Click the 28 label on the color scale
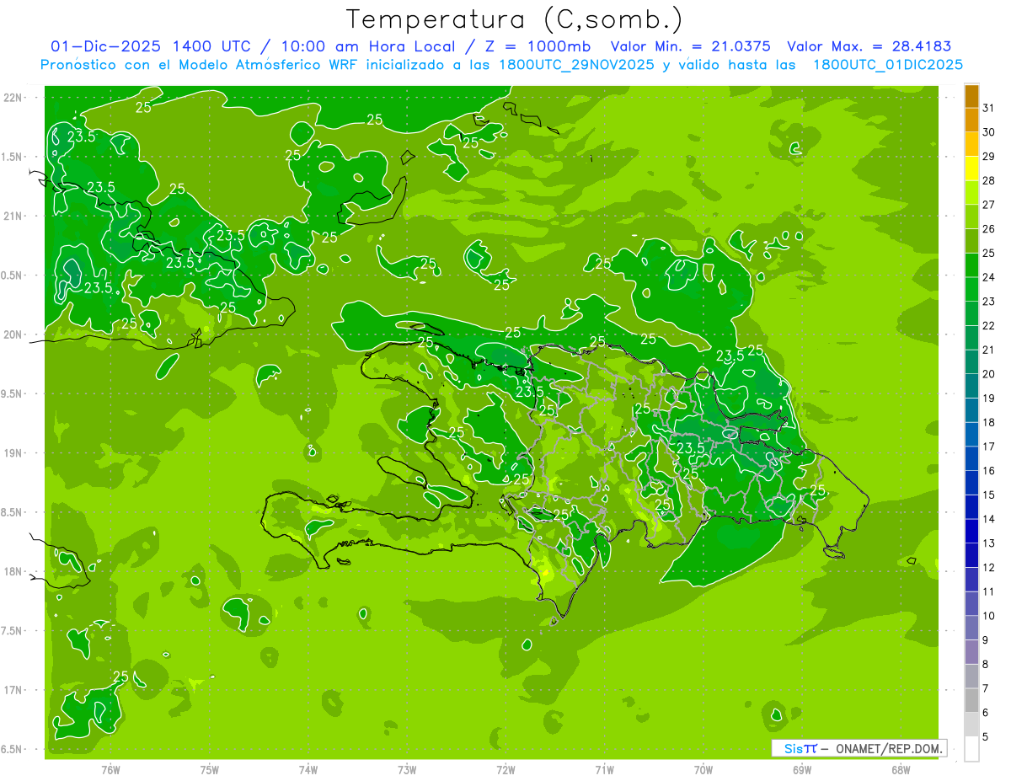1011x781 pixels. point(988,180)
